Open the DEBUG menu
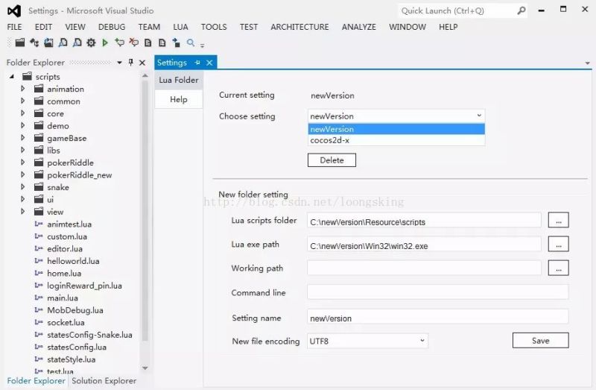 click(112, 27)
